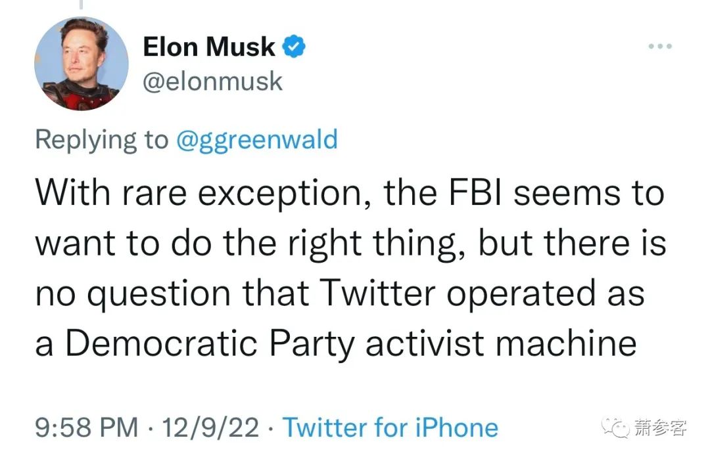Viewport: 710px width, 459px height.
Task: Open Elon Musk's profile picture
Action: tap(81, 64)
